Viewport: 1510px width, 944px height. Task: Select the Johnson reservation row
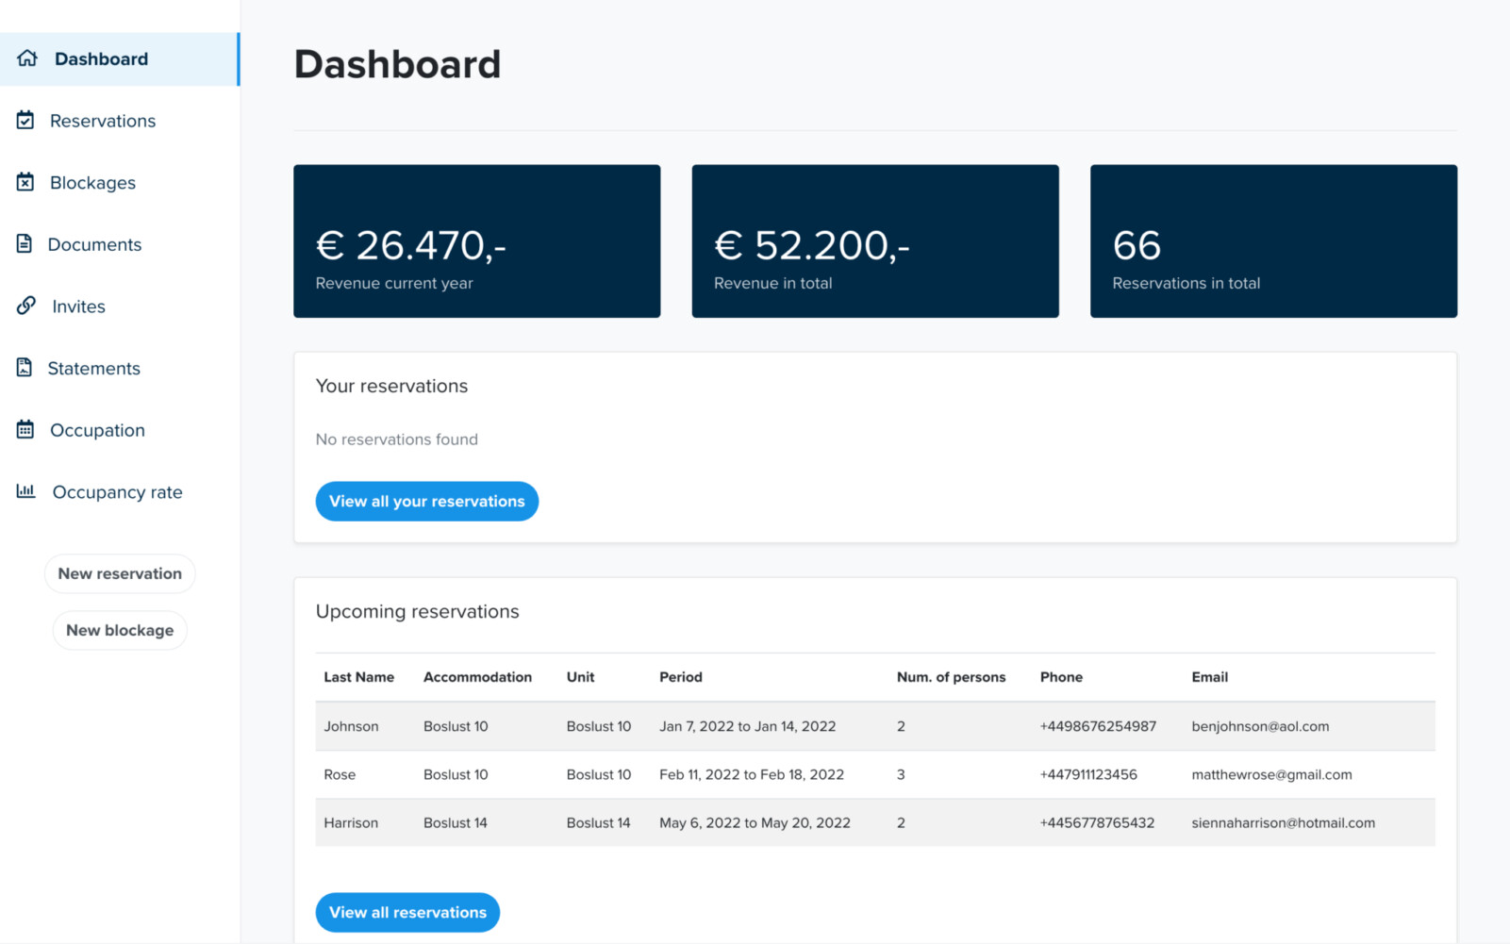[874, 726]
